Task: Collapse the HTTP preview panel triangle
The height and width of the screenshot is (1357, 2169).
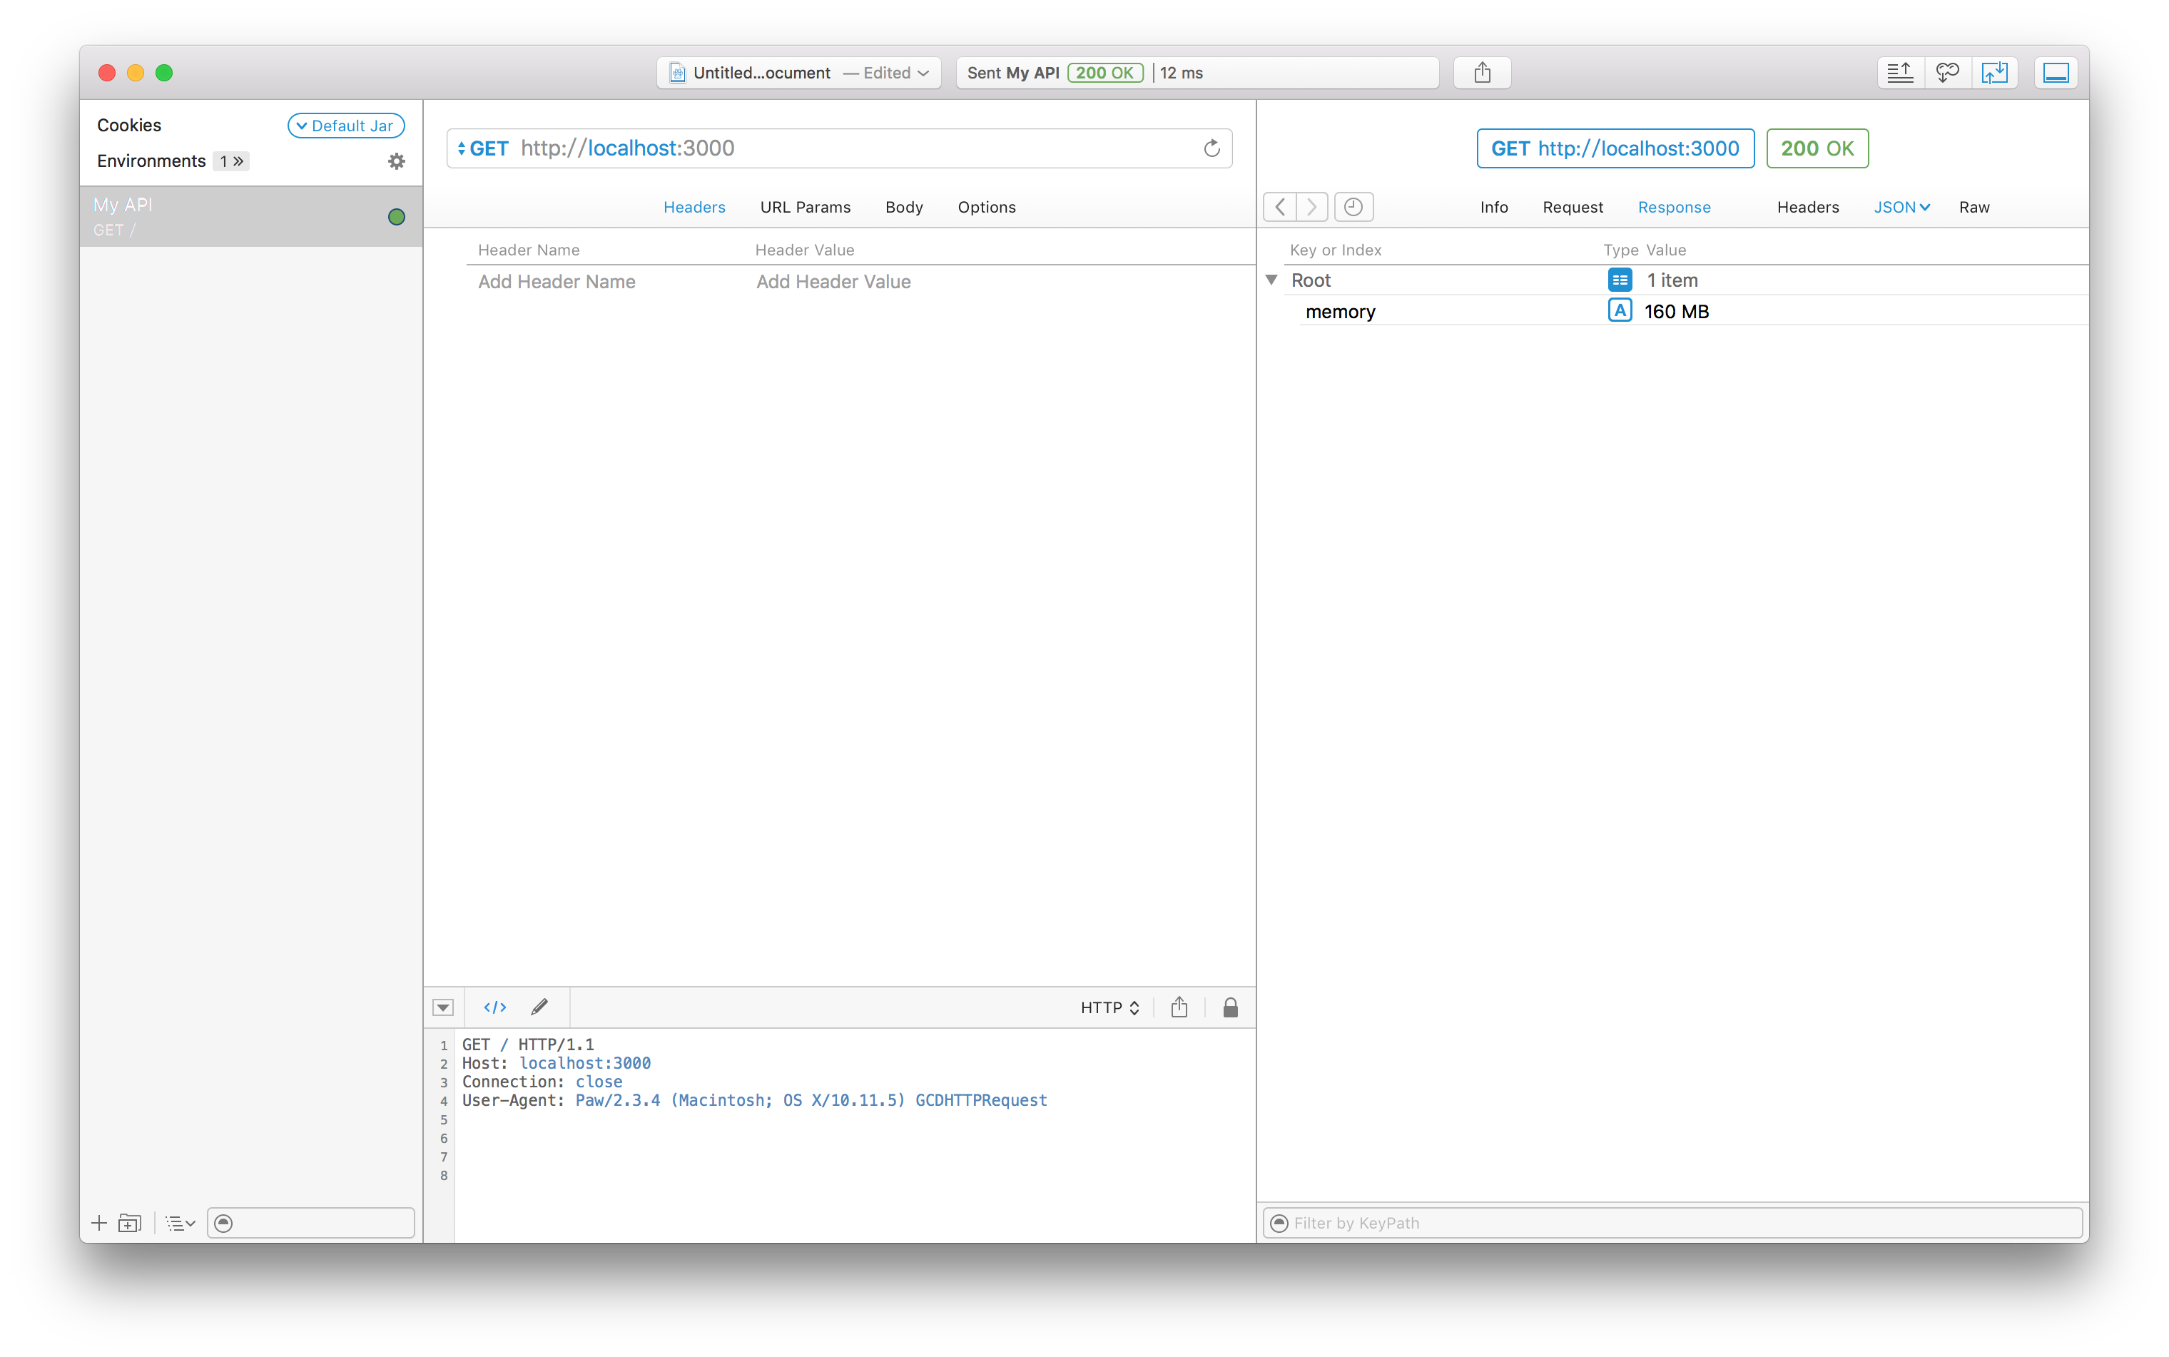Action: (x=443, y=1007)
